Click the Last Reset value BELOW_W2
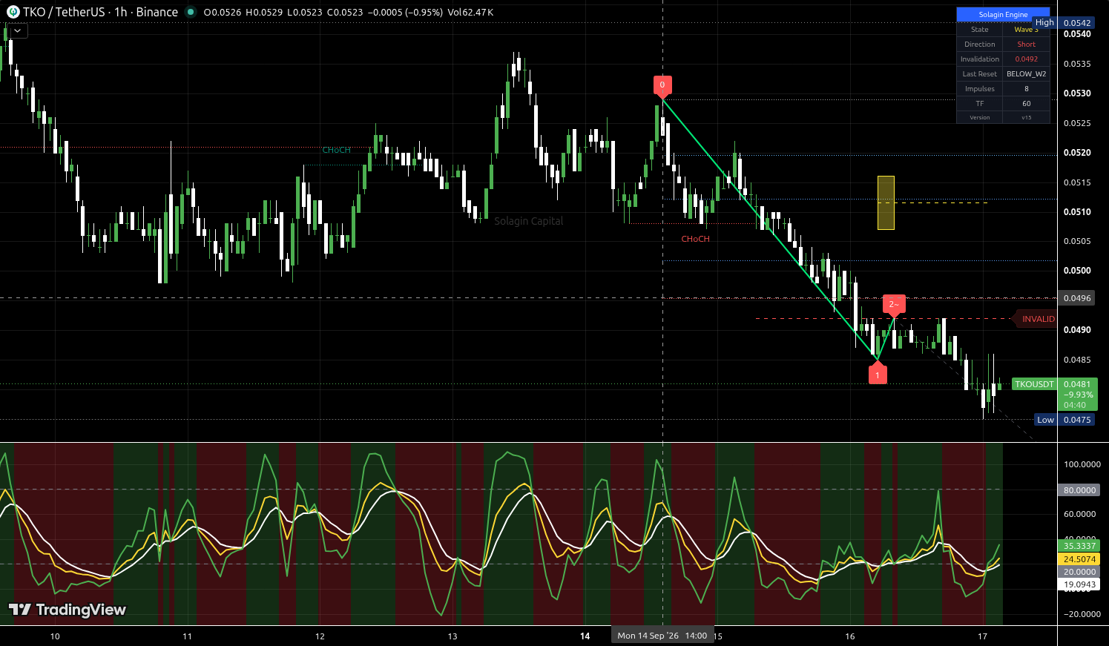Viewport: 1109px width, 646px height. (x=1026, y=74)
